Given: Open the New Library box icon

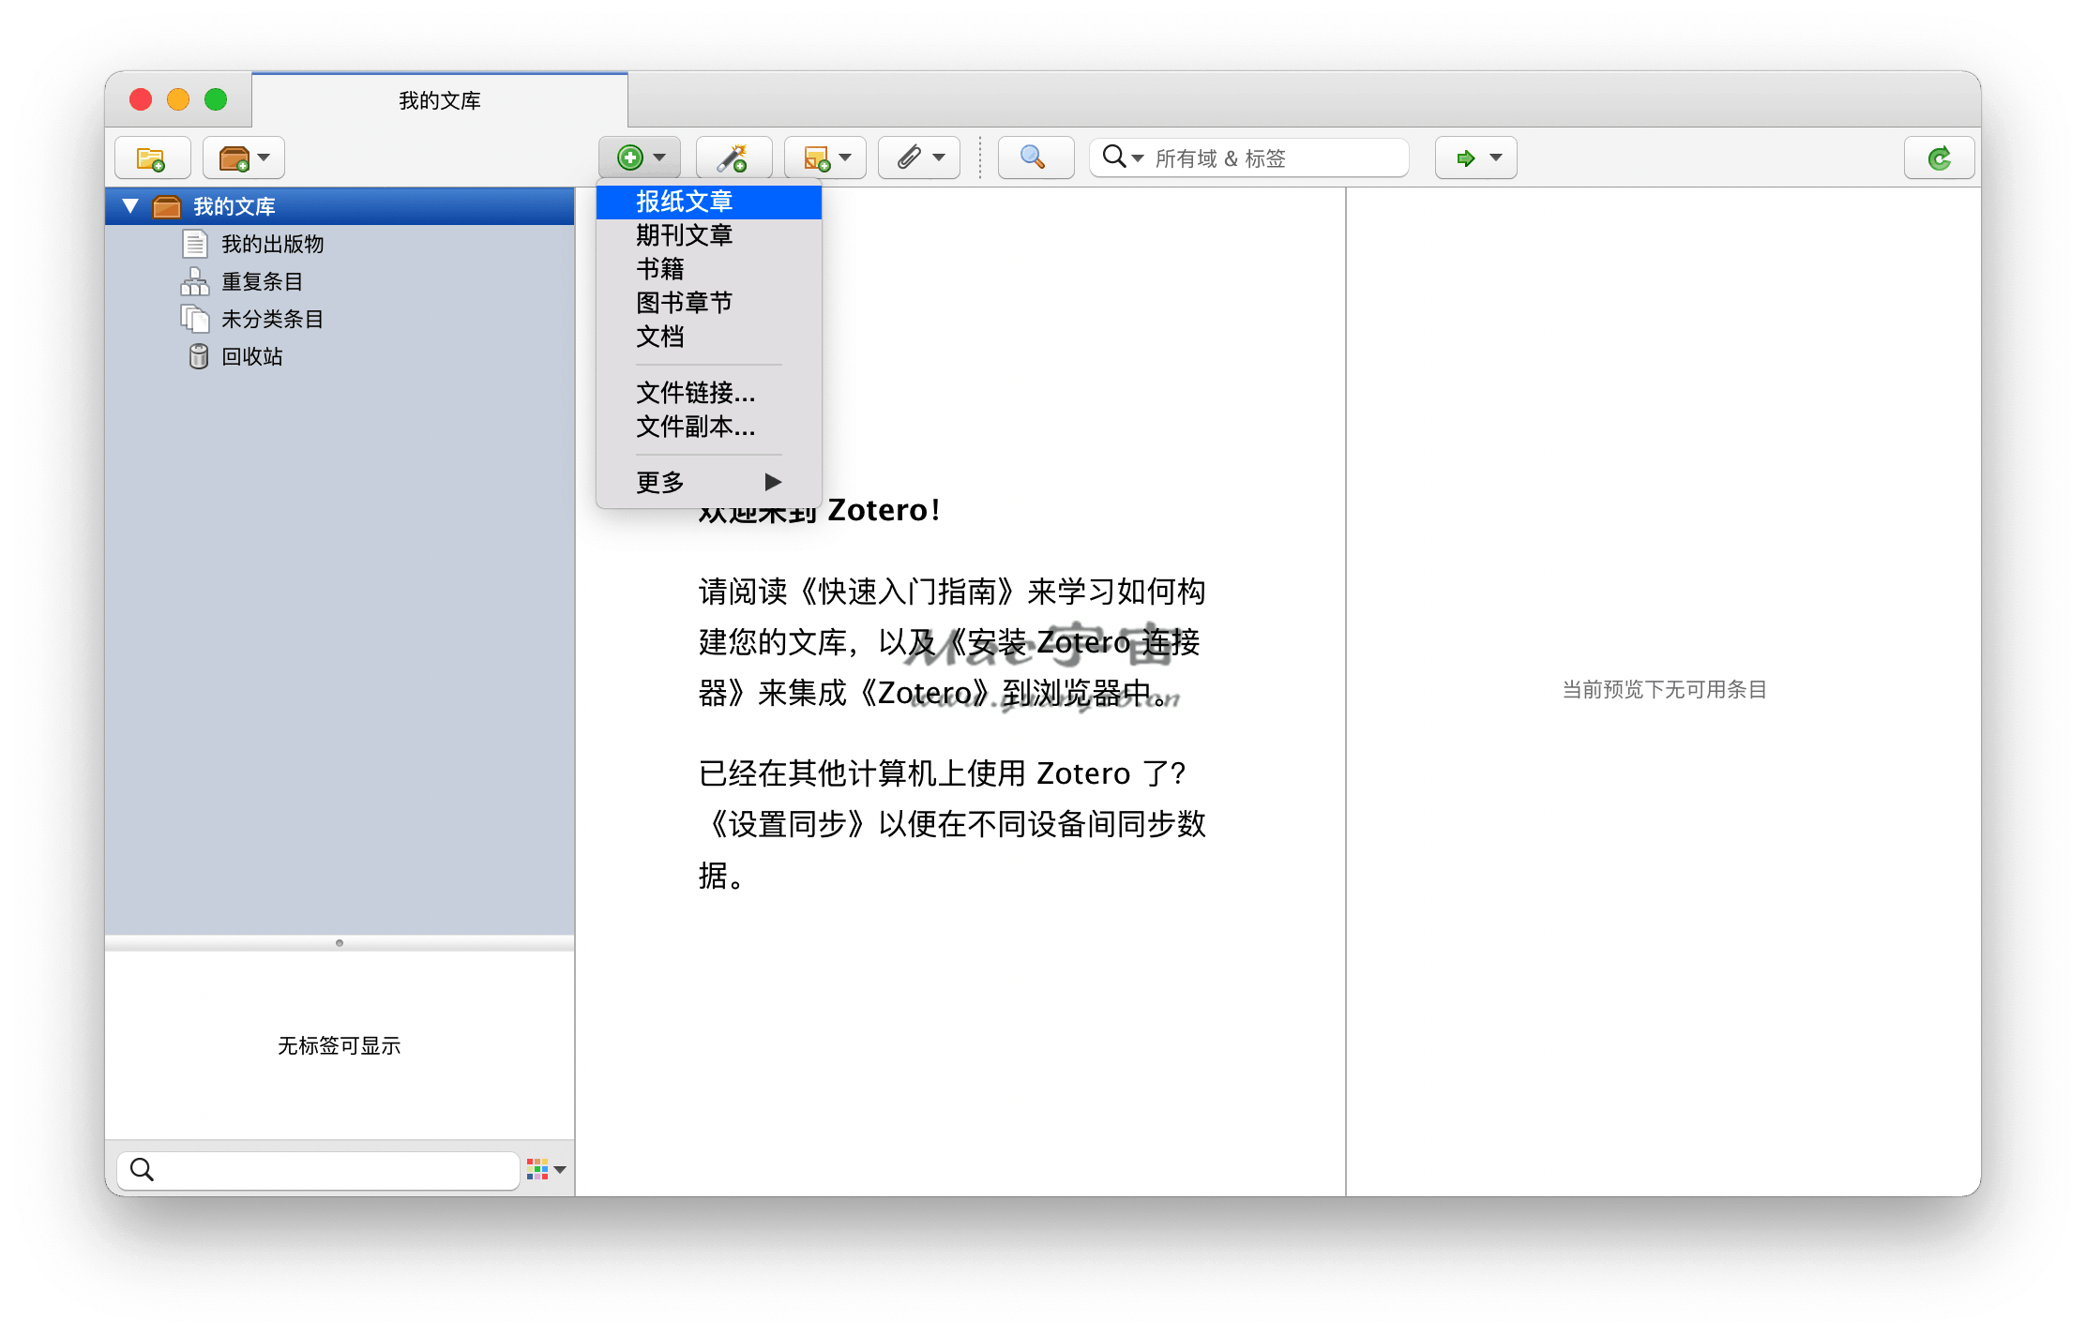Looking at the screenshot, I should pos(234,157).
